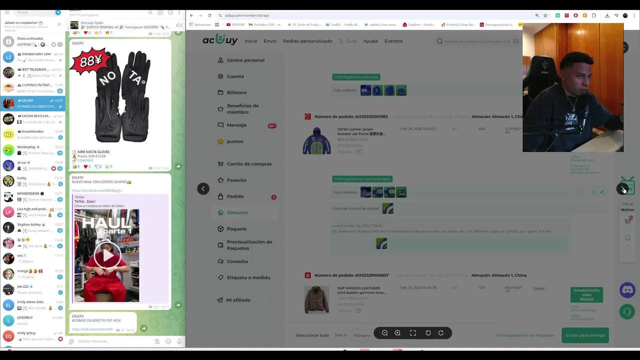Forward the NIKE NOCTA GLOVES post
The image size is (640, 360).
pos(178,166)
